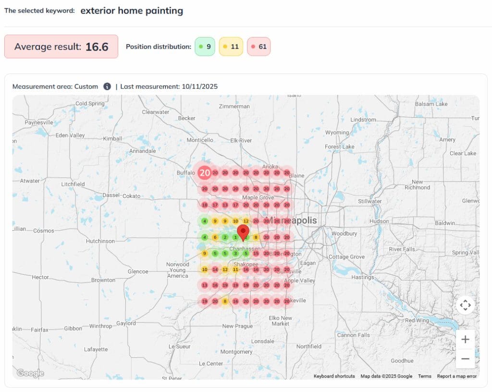
Task: Click the red rank 14 grid marker
Action: (x=215, y=269)
